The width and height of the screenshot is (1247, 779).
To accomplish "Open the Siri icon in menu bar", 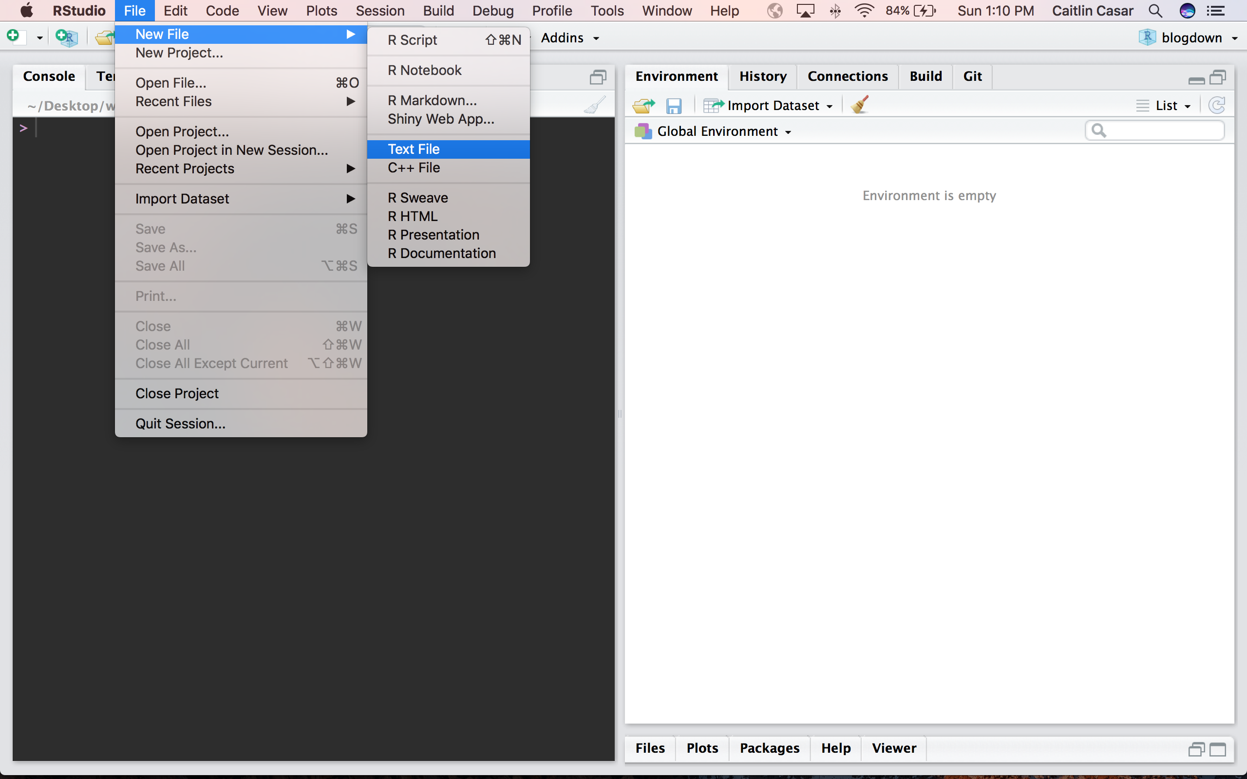I will pos(1187,11).
